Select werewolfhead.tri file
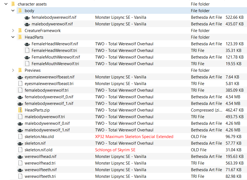 [x=132, y=163]
